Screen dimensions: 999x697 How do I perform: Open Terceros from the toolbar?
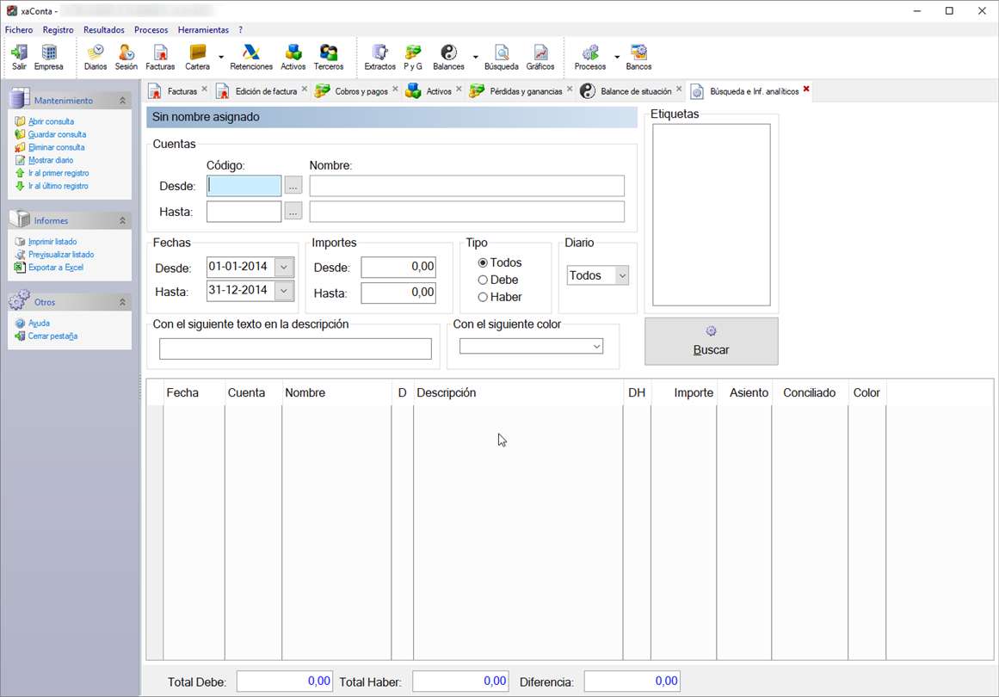point(329,58)
